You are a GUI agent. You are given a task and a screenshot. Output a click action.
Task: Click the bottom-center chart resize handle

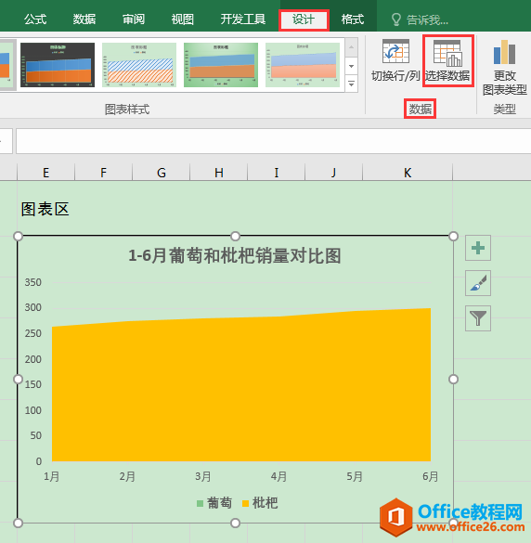[x=235, y=523]
